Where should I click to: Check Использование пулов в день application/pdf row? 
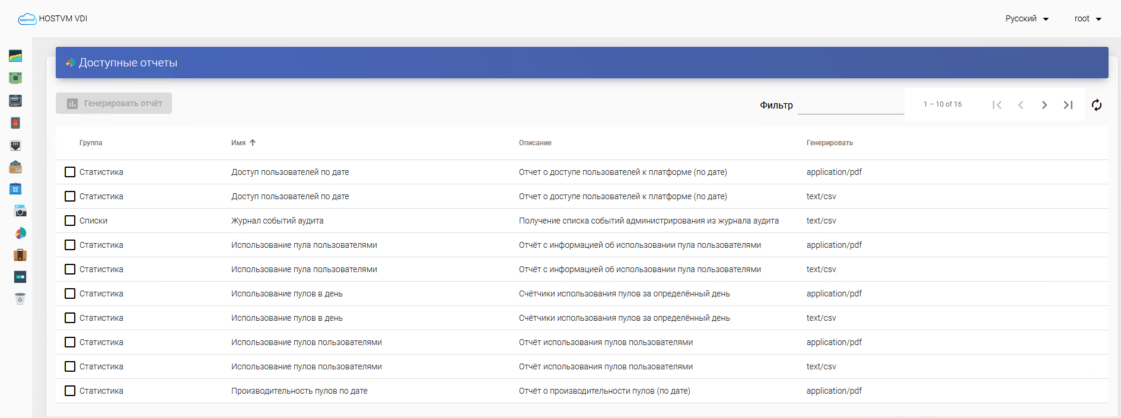tap(70, 293)
